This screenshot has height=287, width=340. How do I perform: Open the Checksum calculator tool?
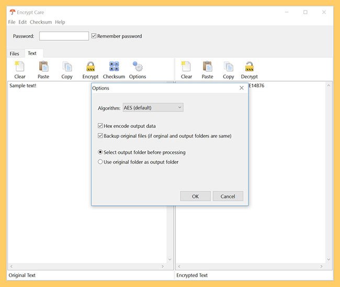click(114, 67)
